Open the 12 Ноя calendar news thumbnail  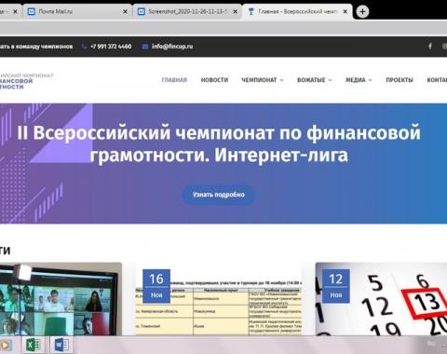pyautogui.click(x=381, y=299)
